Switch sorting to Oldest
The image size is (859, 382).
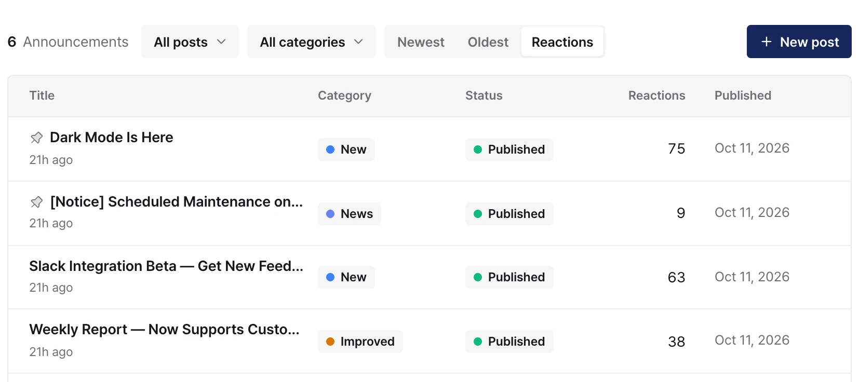click(488, 42)
